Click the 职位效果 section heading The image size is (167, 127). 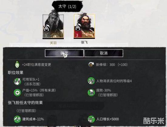point(15,73)
